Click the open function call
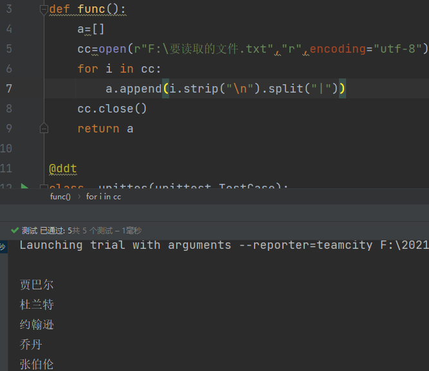 113,49
